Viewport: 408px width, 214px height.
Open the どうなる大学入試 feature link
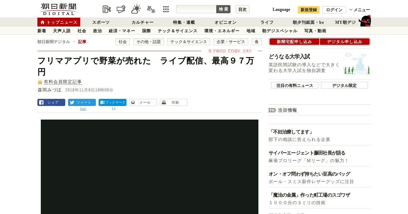click(289, 57)
